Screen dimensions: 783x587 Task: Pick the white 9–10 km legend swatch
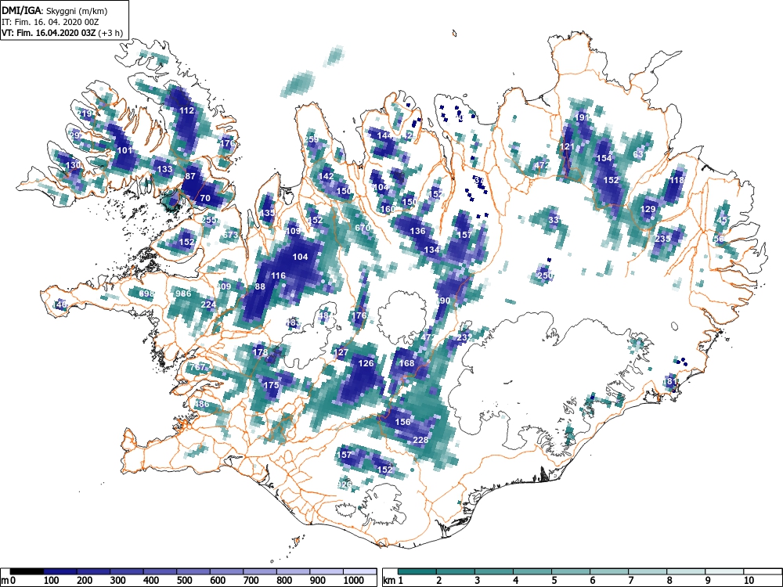(x=724, y=571)
